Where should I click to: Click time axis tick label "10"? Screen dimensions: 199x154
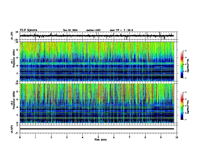[177, 137]
